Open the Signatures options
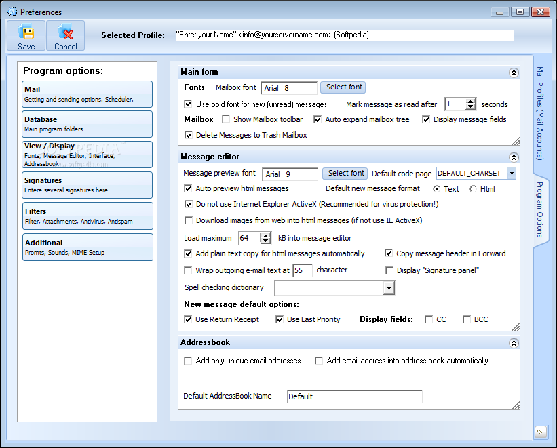The height and width of the screenshot is (448, 557). pos(88,185)
